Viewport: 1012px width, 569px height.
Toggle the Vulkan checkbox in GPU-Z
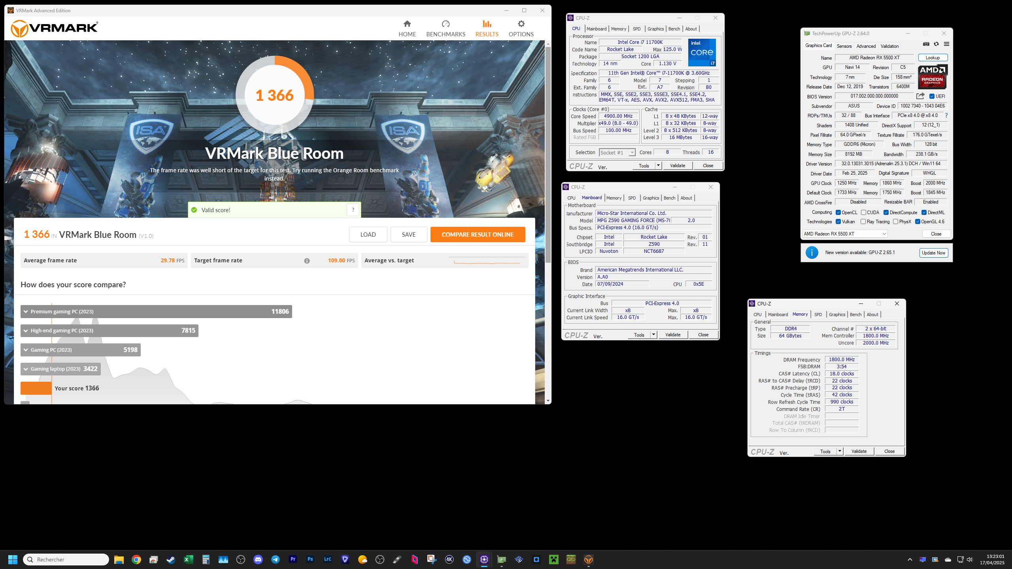[838, 222]
